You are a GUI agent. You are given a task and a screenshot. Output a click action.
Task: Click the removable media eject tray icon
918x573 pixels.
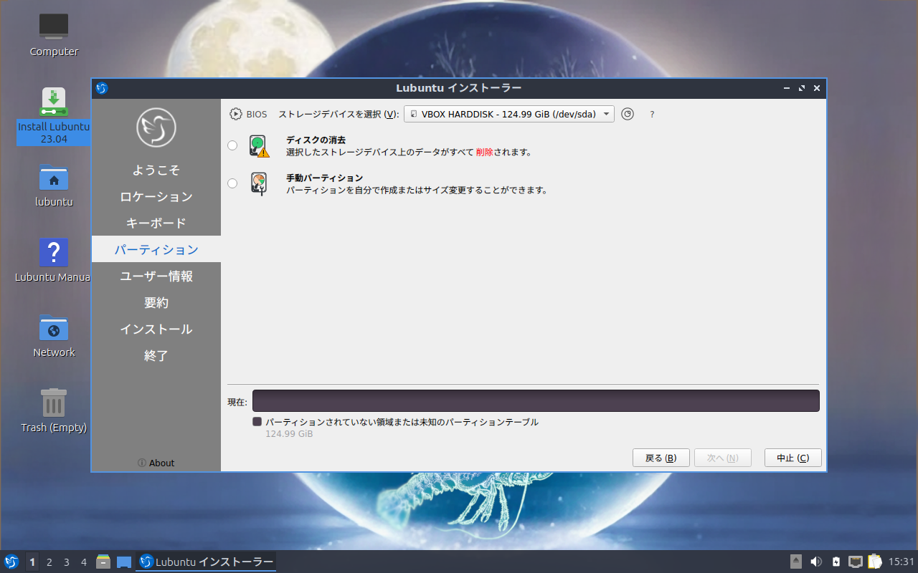tap(796, 562)
